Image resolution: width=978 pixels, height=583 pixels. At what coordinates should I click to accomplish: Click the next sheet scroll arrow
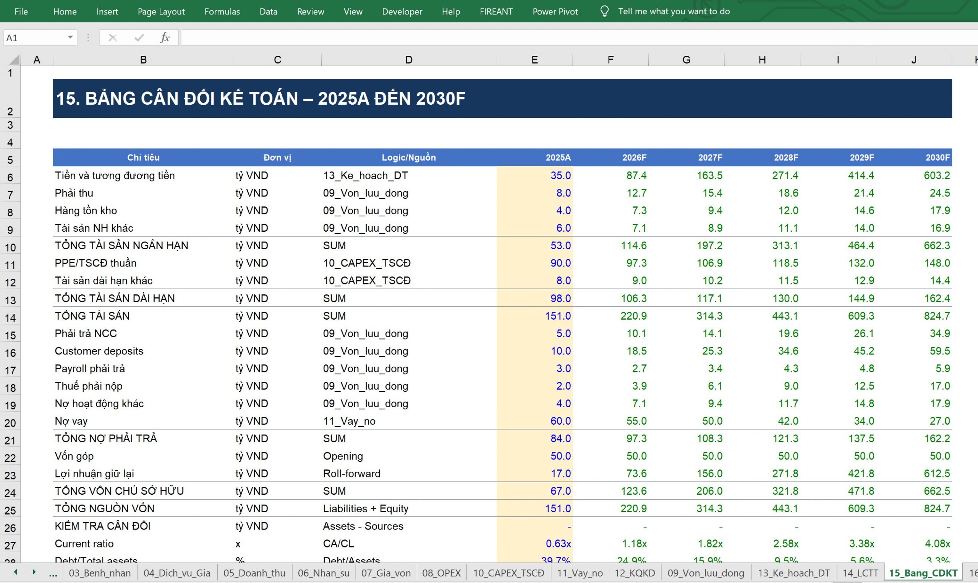click(x=34, y=572)
